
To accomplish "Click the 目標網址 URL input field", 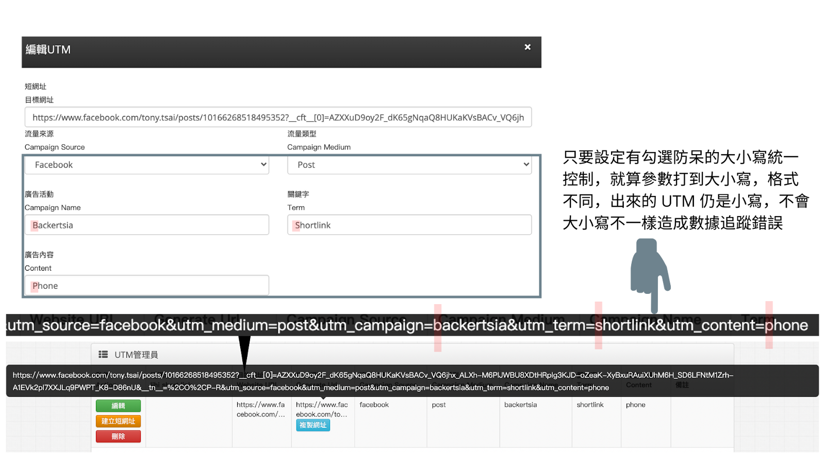I will point(278,117).
